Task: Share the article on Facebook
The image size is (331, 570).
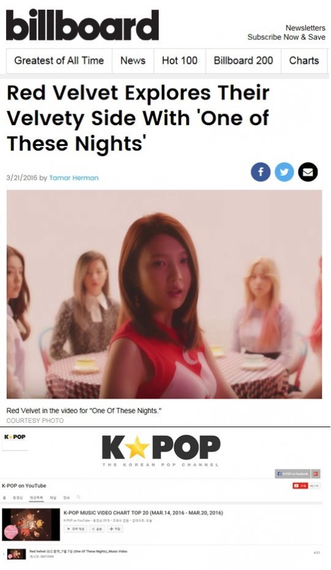Action: point(261,172)
